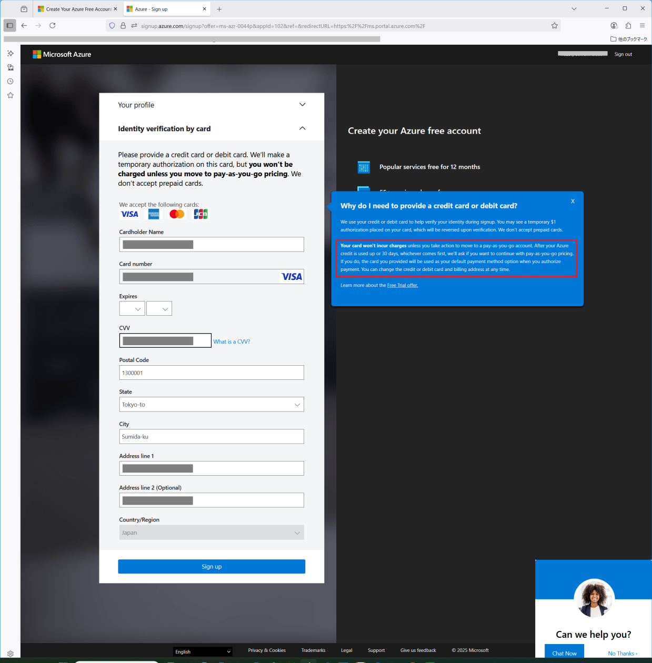Click 'Popular services free for 12 months' text
This screenshot has height=663, width=652.
[430, 167]
